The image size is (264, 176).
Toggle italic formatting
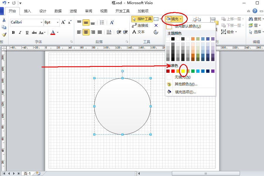coord(20,32)
